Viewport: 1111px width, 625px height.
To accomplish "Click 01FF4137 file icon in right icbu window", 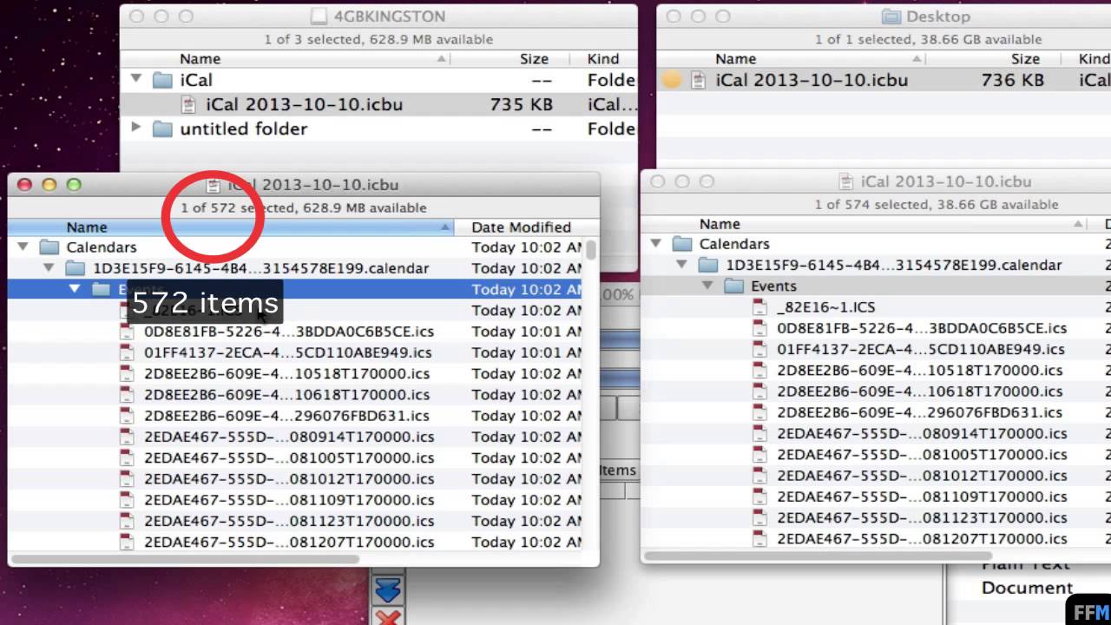I will tap(760, 349).
